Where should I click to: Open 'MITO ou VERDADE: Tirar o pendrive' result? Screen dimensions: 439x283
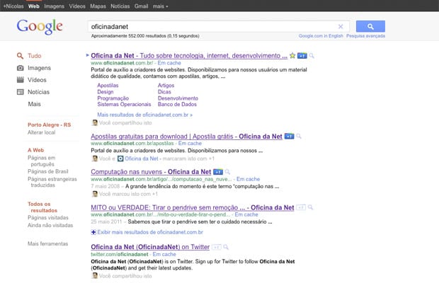tap(193, 207)
